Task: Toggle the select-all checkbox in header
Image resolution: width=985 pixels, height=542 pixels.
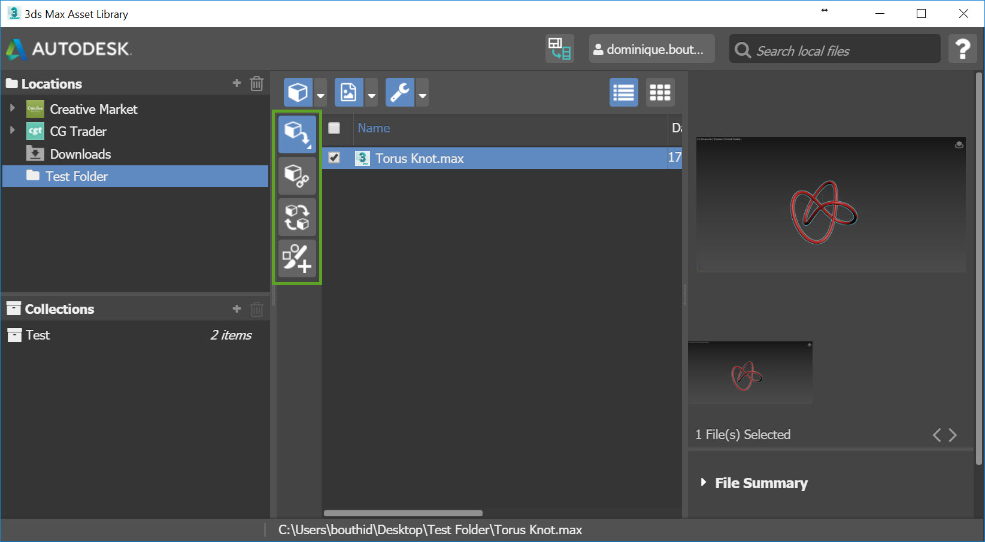Action: pos(334,128)
